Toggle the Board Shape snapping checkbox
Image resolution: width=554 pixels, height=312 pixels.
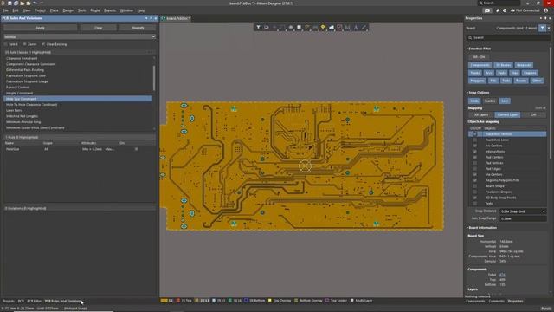[x=475, y=186]
